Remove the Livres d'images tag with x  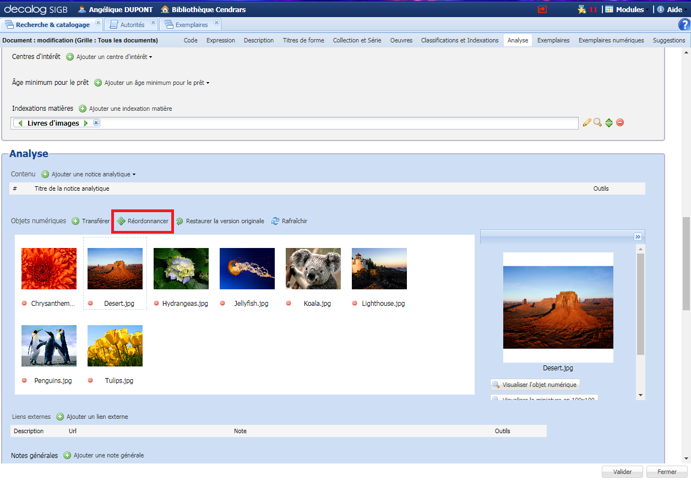(96, 123)
